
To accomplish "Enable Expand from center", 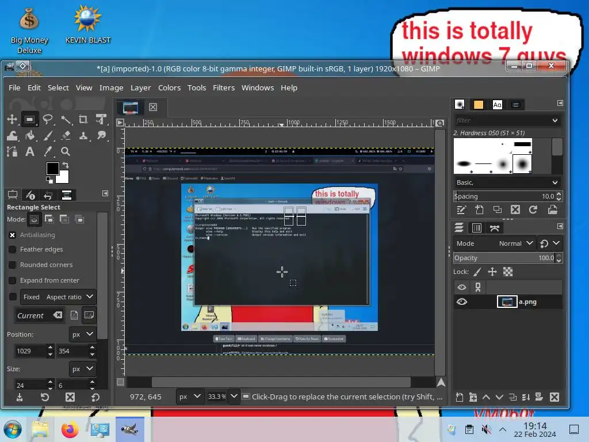I will [x=13, y=280].
